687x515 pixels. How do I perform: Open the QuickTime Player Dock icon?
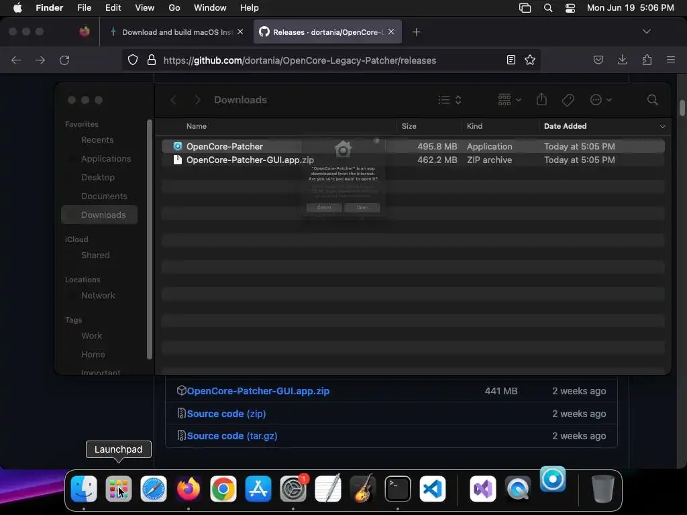click(x=518, y=489)
